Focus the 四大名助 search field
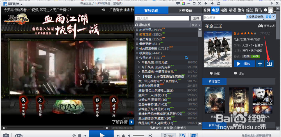Viewport: 281px width, 137px height. click(x=162, y=18)
